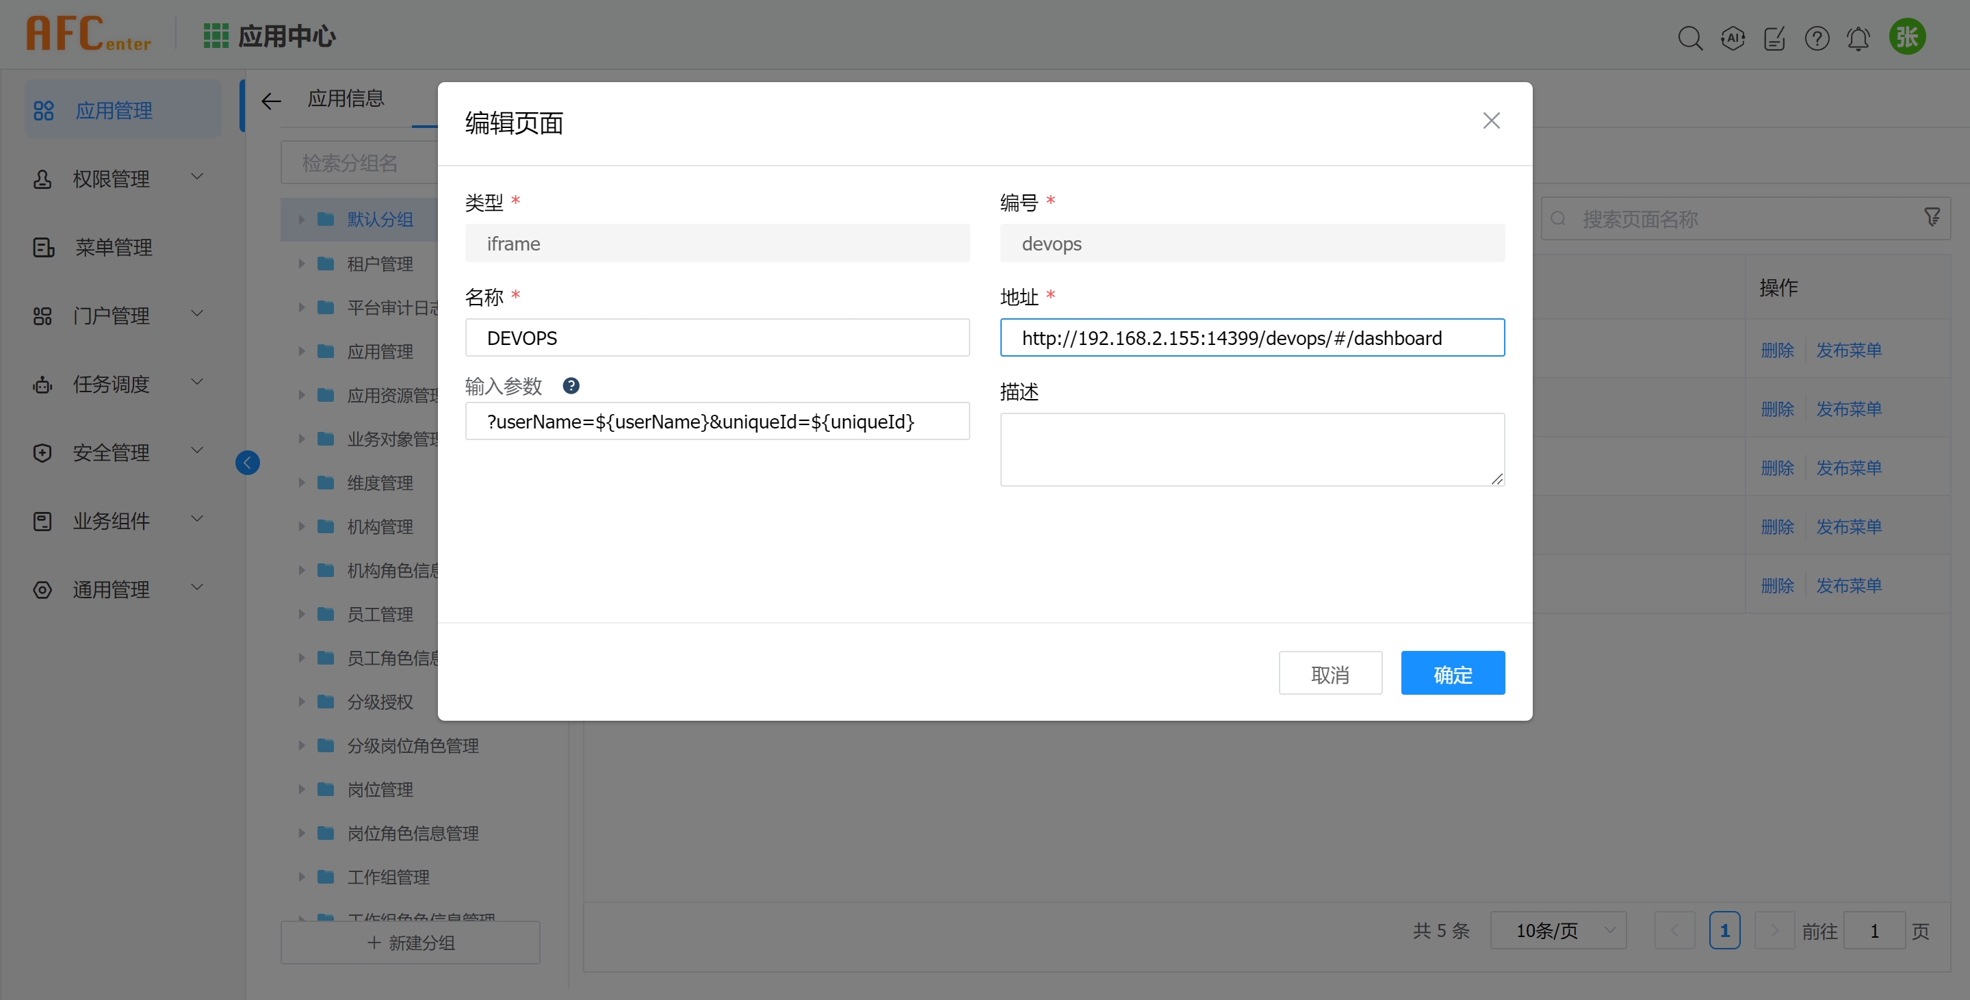The height and width of the screenshot is (1000, 1970).
Task: Go back with the left arrow
Action: click(271, 101)
